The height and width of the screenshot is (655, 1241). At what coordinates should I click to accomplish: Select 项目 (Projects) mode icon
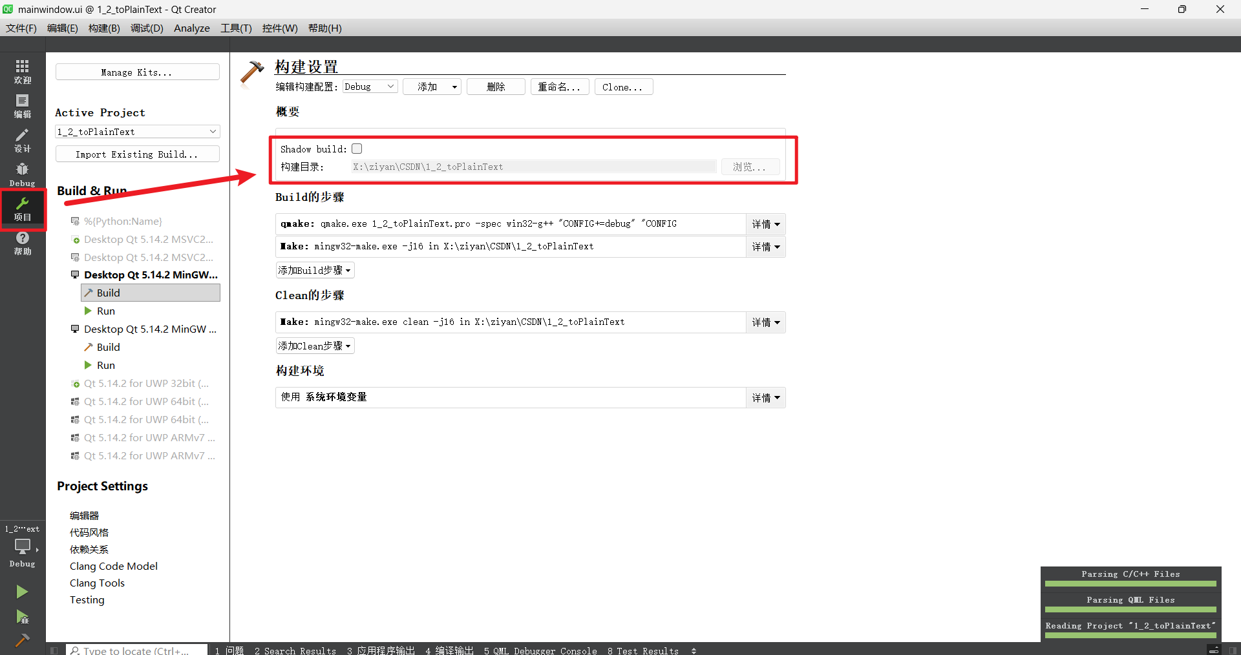point(23,209)
